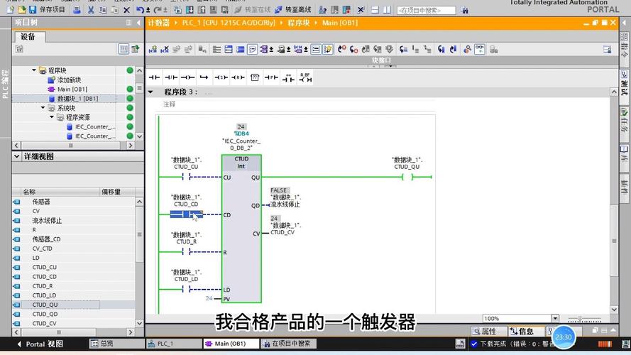Open the Main (OB1) taskbar tab
Screen dimensions: 631x355
coord(231,344)
